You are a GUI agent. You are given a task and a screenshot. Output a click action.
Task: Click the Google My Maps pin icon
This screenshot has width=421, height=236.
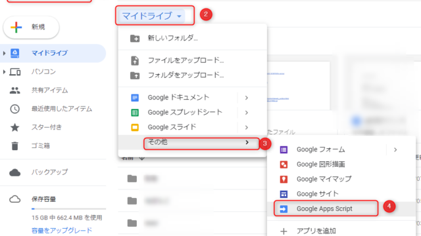coord(284,179)
